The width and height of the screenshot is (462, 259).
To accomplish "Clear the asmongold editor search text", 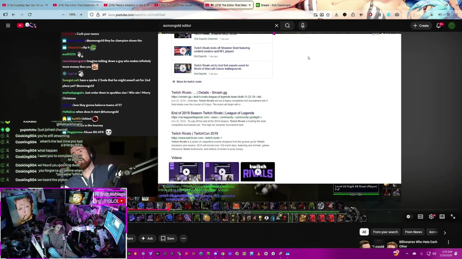I will [x=276, y=26].
